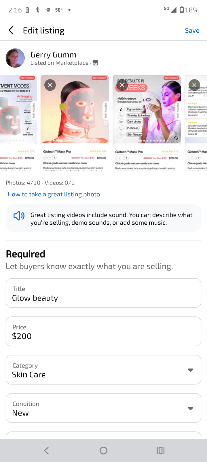Image resolution: width=207 pixels, height=462 pixels.
Task: Tap the back arrow beside Edit listing
Action: 11,30
